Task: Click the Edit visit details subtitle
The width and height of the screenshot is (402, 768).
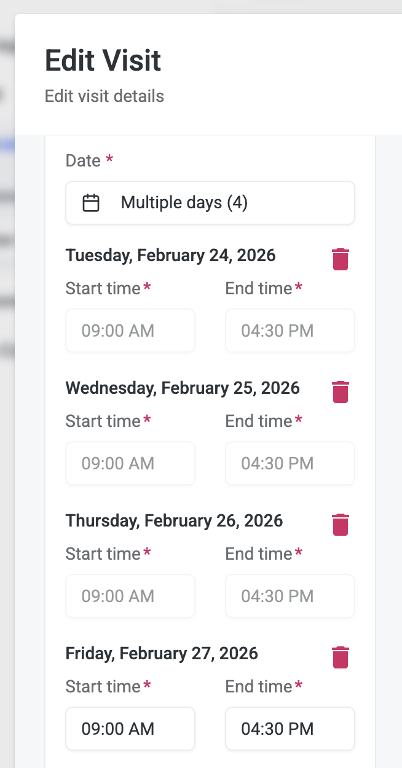Action: tap(104, 96)
